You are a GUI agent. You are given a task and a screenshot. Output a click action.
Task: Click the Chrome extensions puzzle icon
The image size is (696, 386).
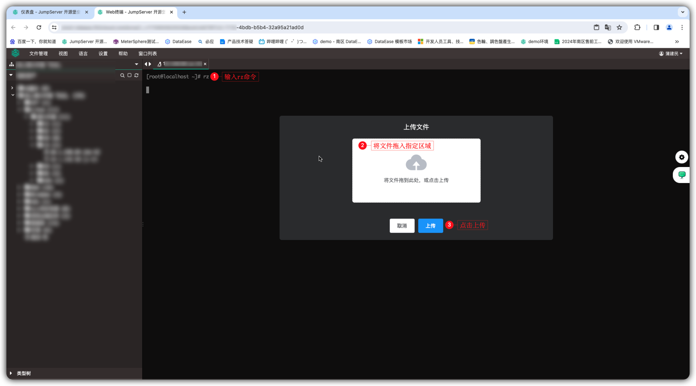[x=637, y=27]
